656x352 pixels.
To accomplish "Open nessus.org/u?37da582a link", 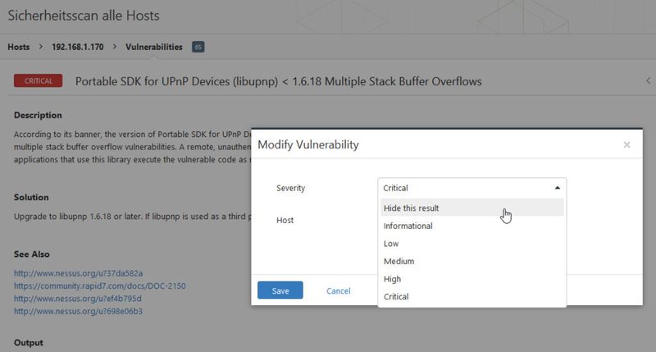I will tap(78, 273).
